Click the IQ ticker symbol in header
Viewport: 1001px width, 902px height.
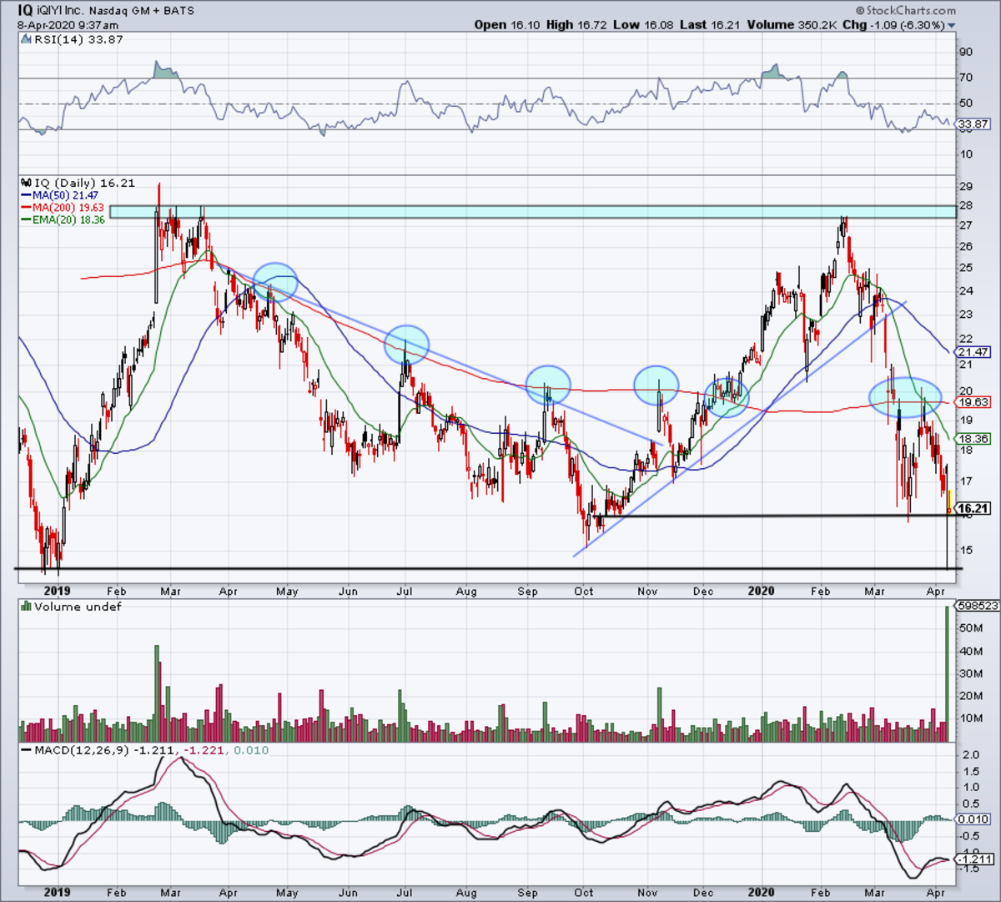tap(26, 10)
